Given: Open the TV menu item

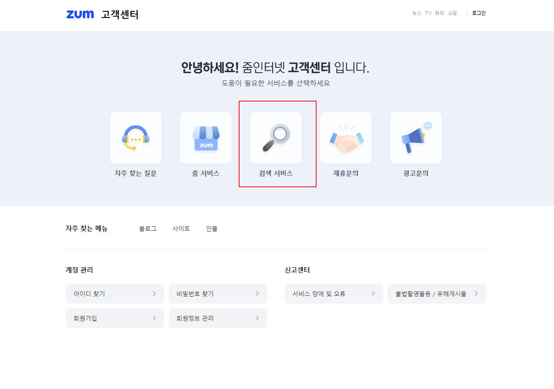Looking at the screenshot, I should (428, 13).
